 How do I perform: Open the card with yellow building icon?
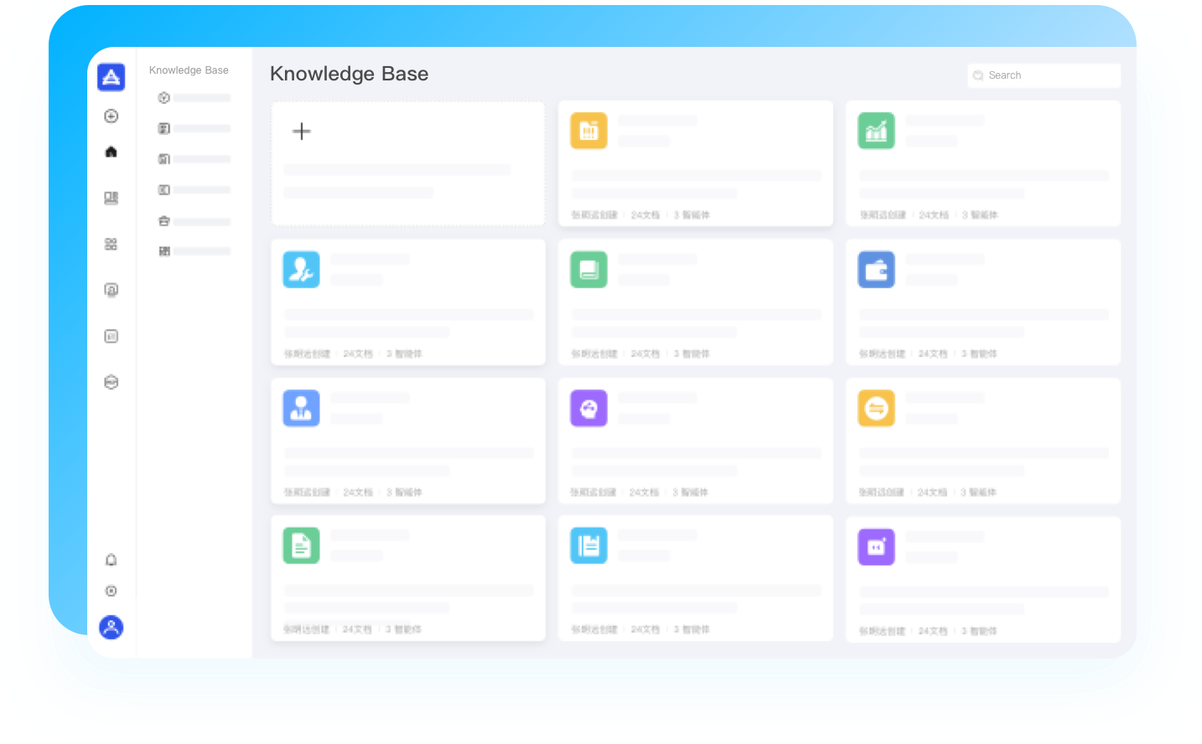[695, 163]
